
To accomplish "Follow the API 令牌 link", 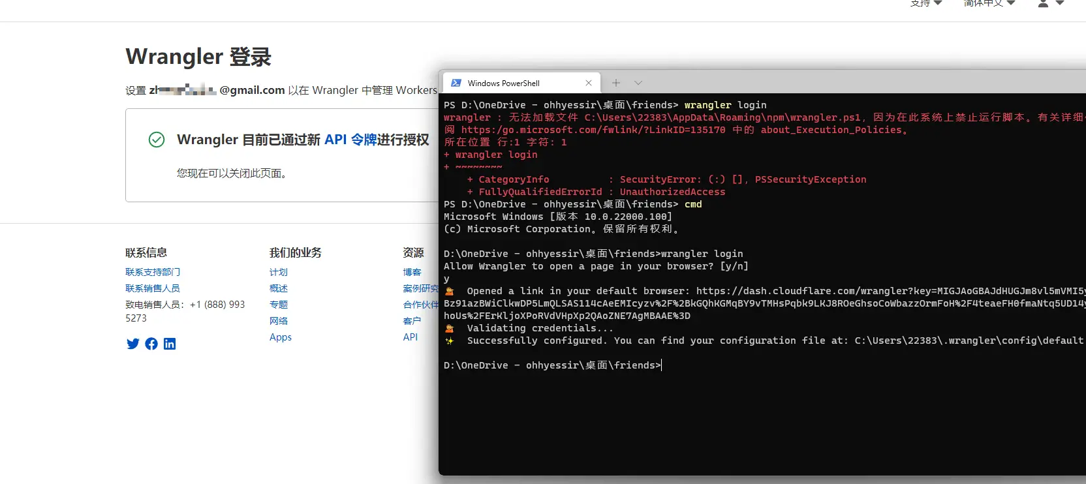I will point(350,140).
